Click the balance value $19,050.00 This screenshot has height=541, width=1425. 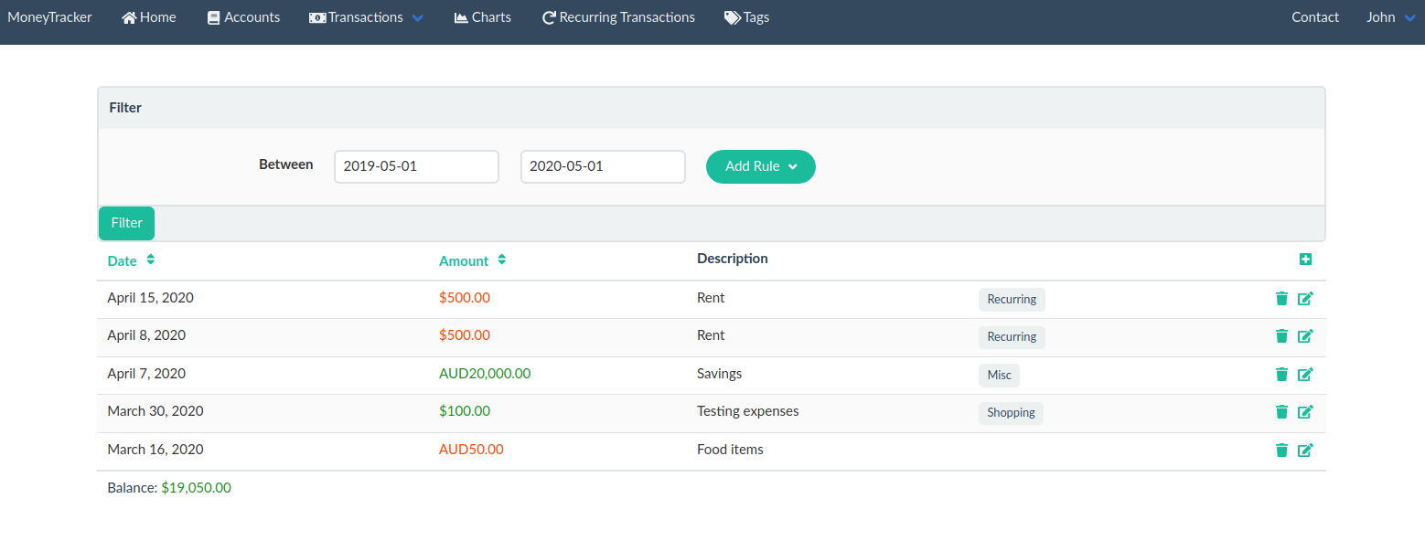tap(196, 488)
